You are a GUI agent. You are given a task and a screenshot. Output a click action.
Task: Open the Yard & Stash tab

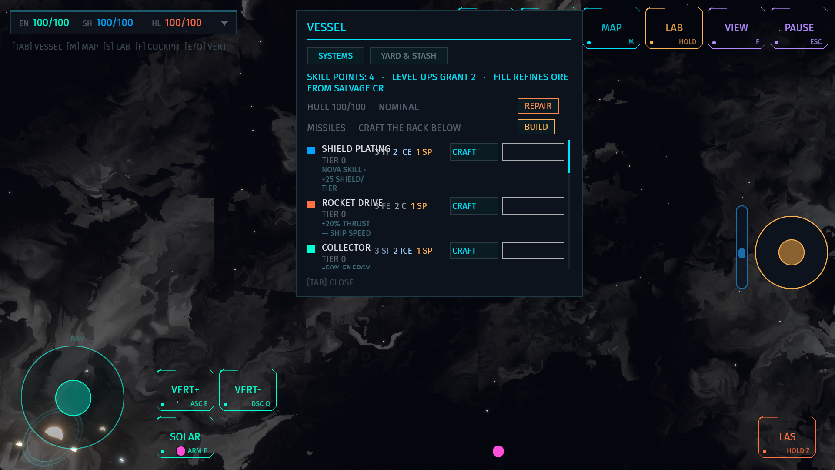[x=408, y=56]
